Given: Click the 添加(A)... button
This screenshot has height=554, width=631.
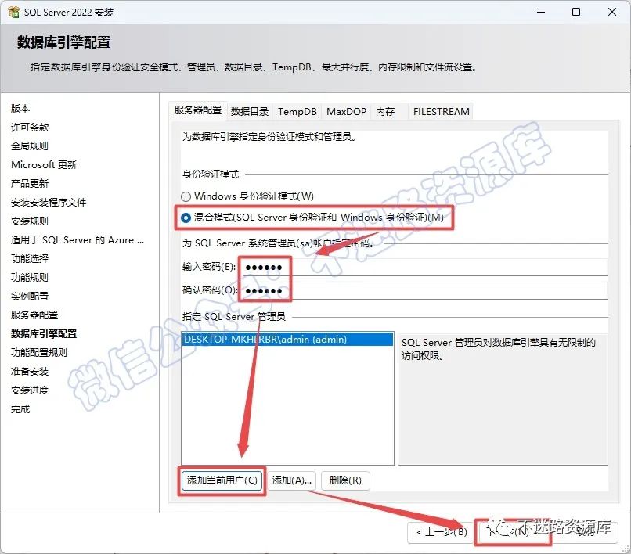Looking at the screenshot, I should (x=292, y=480).
